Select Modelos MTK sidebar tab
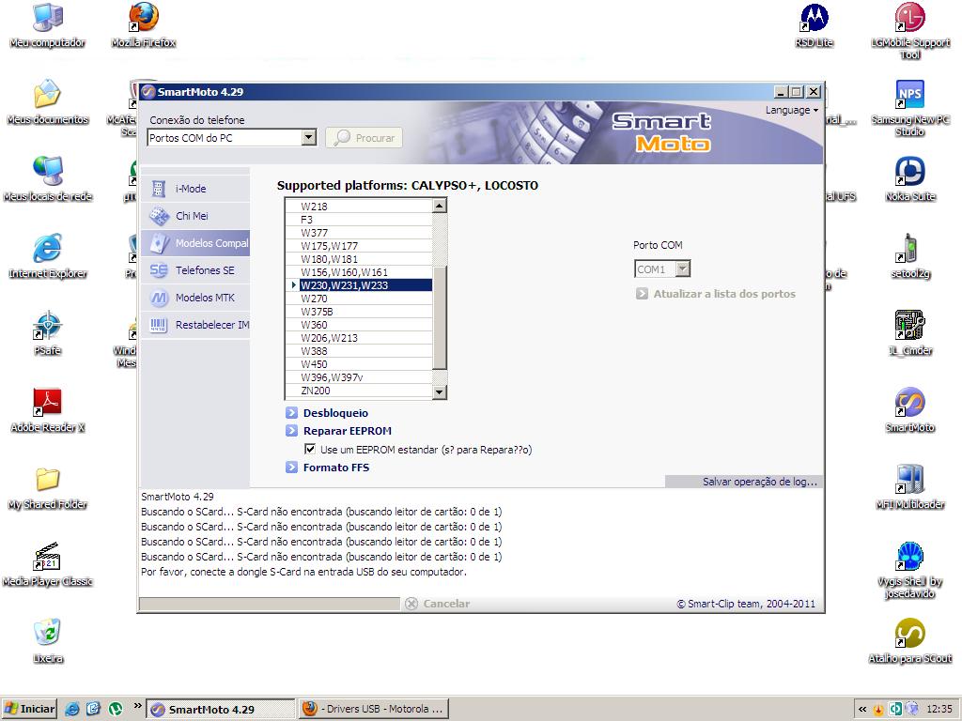The height and width of the screenshot is (721, 962). coord(195,298)
